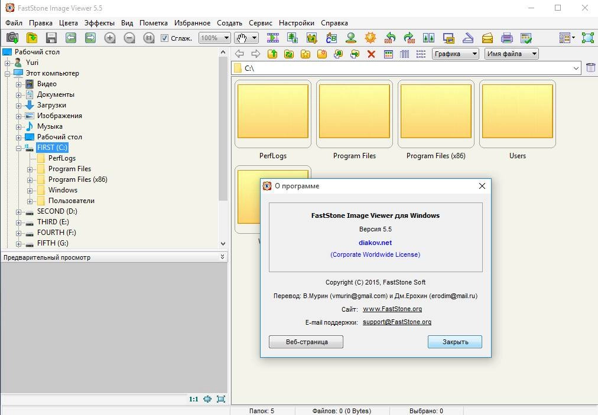The height and width of the screenshot is (415, 598).
Task: Create a new folder icon
Action: click(322, 54)
